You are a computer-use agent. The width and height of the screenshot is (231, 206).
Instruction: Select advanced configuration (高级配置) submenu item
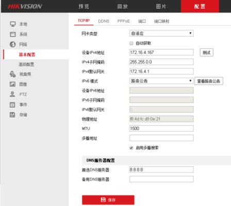click(x=26, y=64)
